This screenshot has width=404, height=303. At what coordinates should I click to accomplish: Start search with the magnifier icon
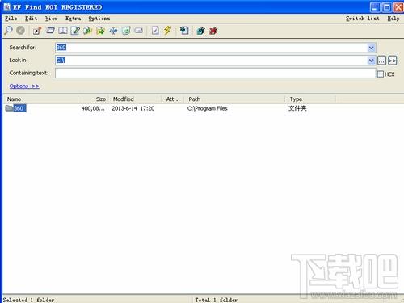tap(8, 31)
